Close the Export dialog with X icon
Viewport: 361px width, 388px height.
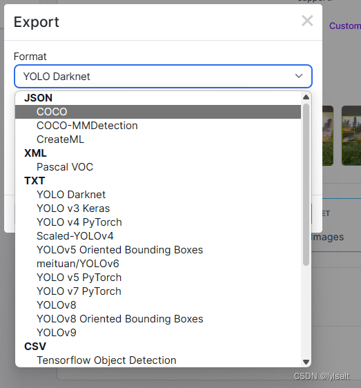pos(307,21)
